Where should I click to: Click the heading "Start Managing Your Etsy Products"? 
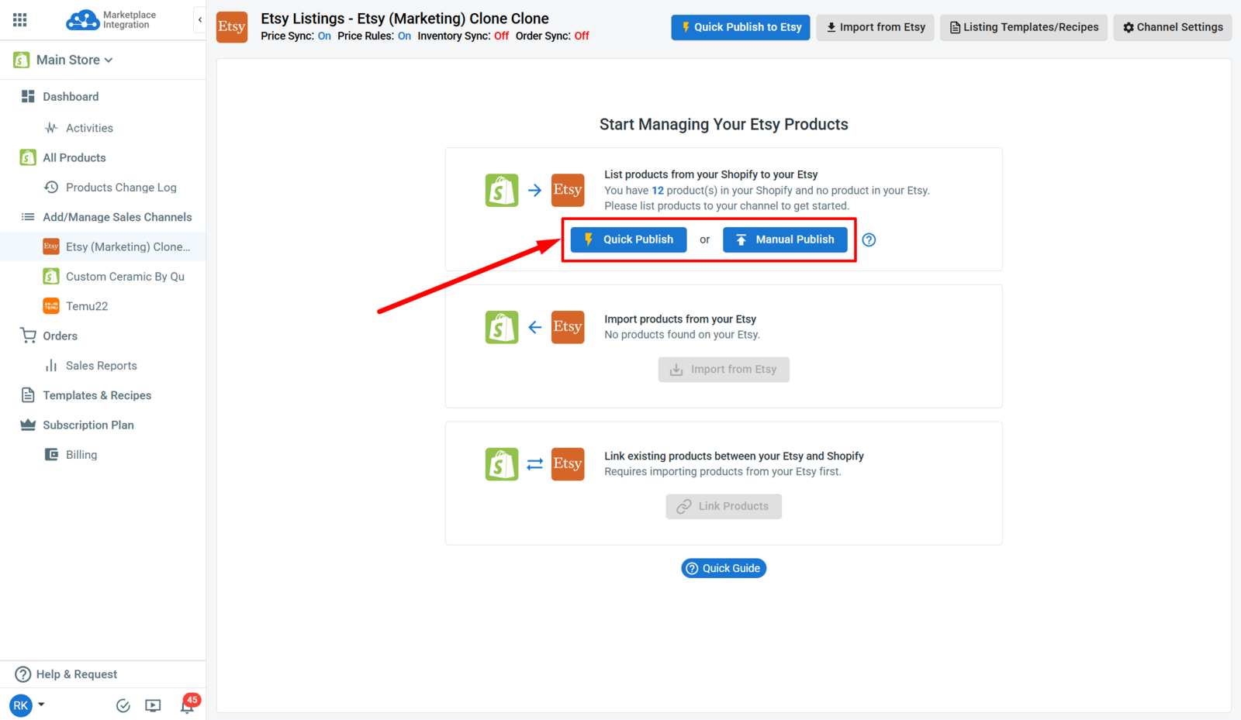click(724, 125)
